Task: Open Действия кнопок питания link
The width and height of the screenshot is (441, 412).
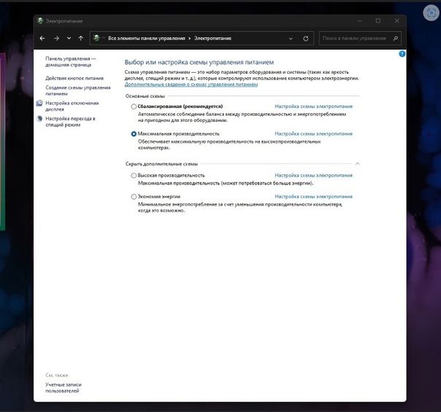Action: click(74, 78)
